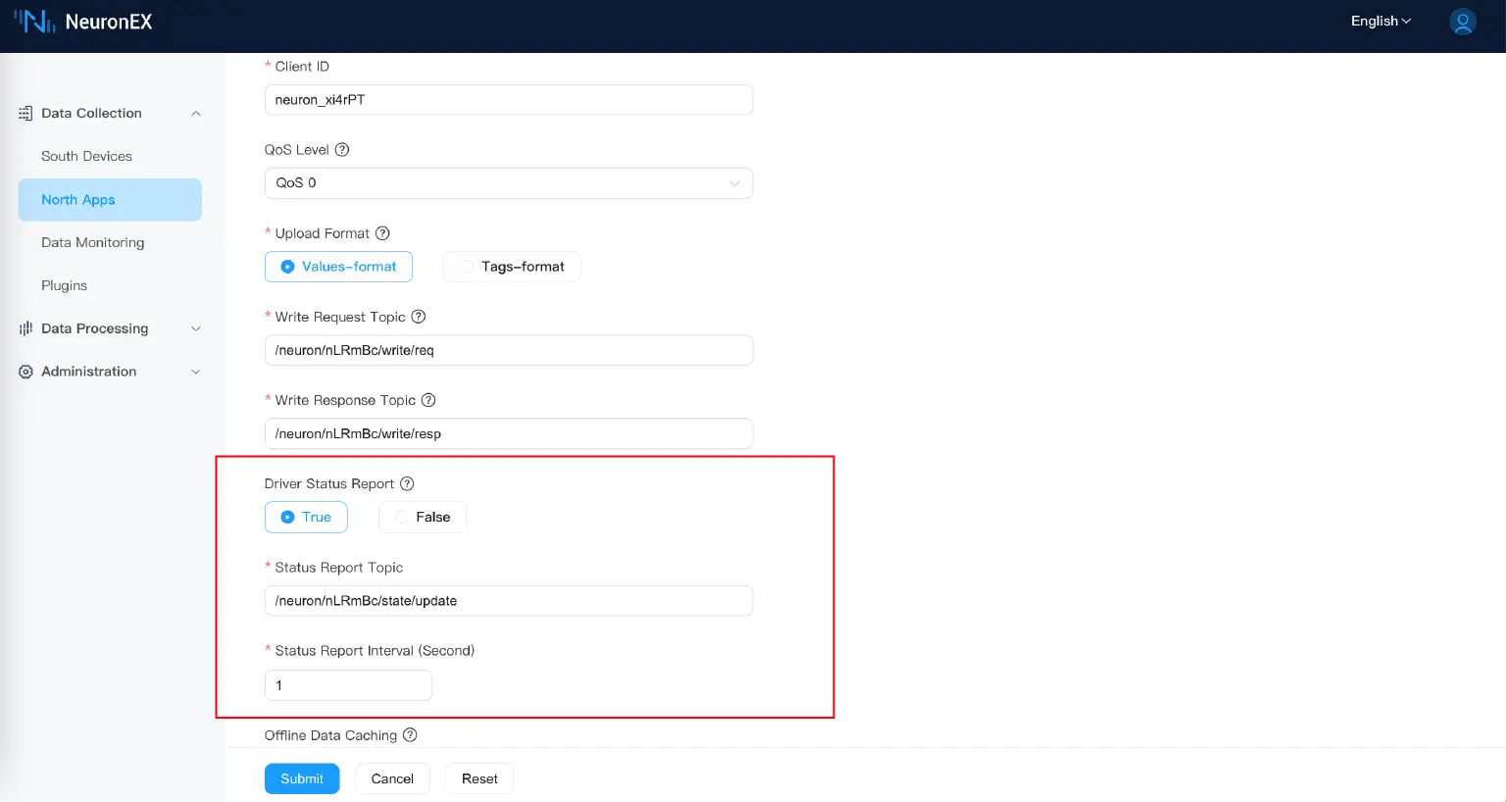Reset the form fields
The image size is (1506, 802).
coord(478,778)
